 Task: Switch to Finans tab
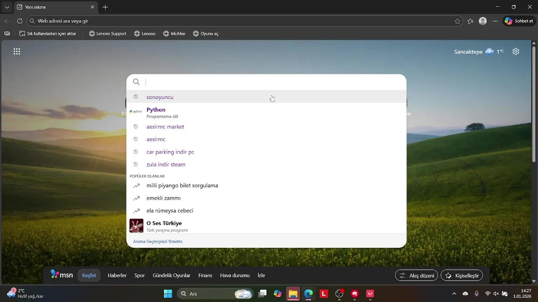tap(205, 276)
